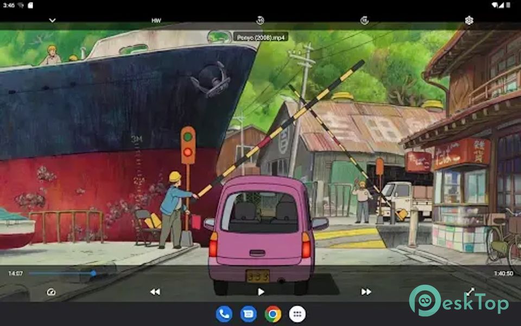The image size is (521, 326).
Task: Toggle the resize/fullscreen arrows icon
Action: pos(470,292)
